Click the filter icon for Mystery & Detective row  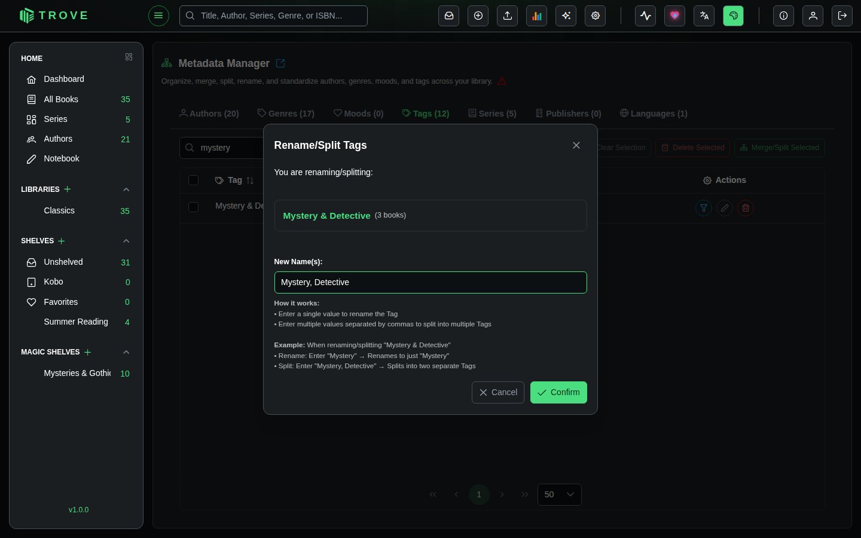[704, 208]
